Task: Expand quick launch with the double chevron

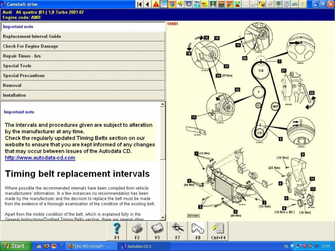Action: click(62, 245)
